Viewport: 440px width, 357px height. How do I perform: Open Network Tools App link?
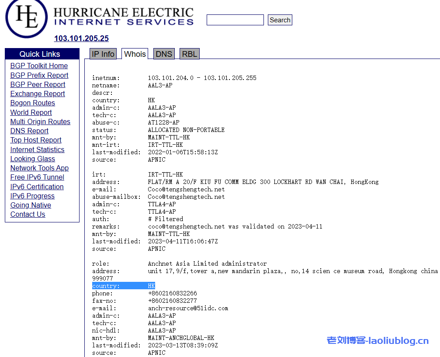(39, 168)
